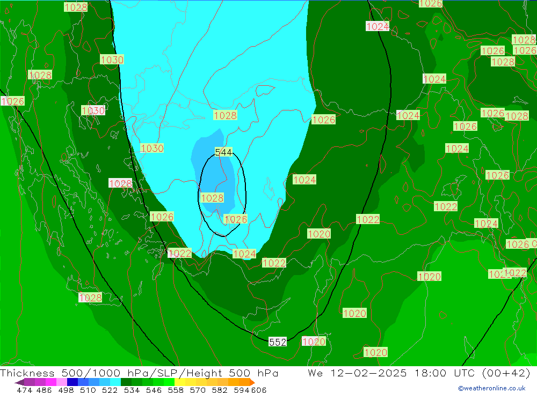Click the legend value 582
Image resolution: width=537 pixels, height=393 pixels.
pyautogui.click(x=220, y=390)
